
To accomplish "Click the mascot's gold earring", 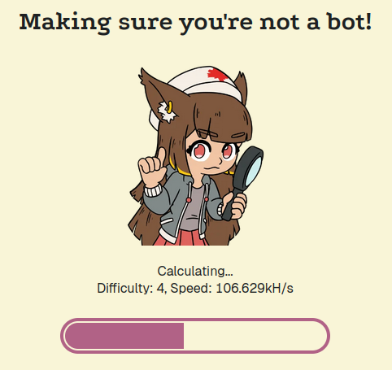I will coord(170,107).
